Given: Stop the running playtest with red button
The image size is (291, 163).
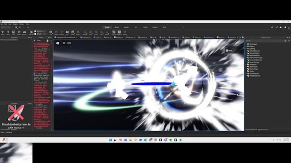Looking at the screenshot, I should [x=20, y=27].
